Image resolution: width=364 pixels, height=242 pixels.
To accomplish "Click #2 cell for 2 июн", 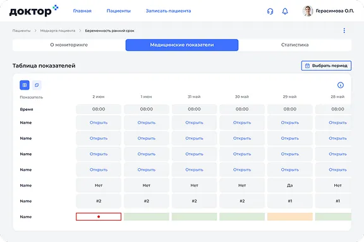I will [x=99, y=201].
